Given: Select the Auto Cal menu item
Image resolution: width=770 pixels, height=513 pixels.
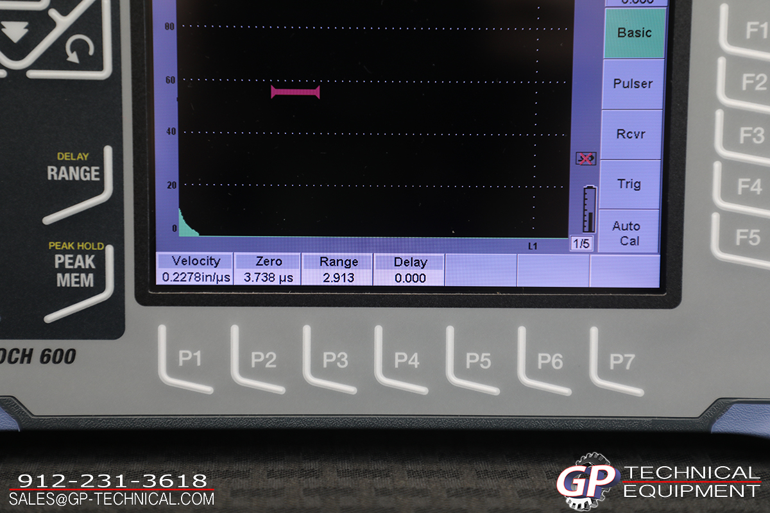Looking at the screenshot, I should coord(626,233).
